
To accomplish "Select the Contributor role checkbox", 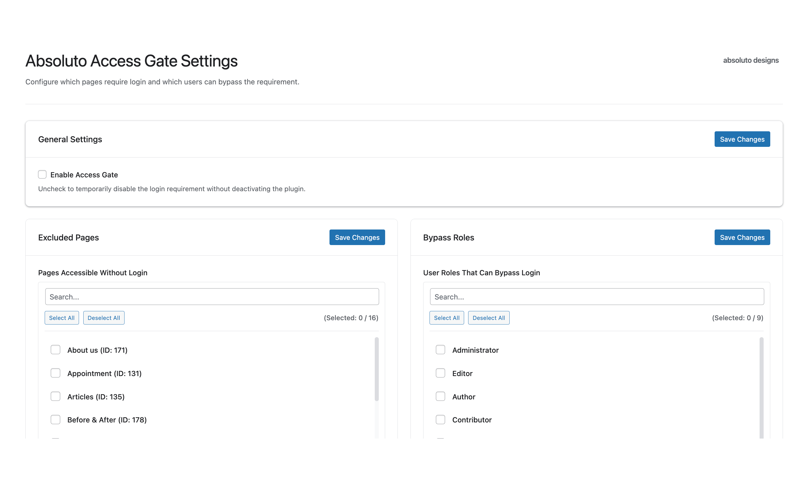I will click(440, 420).
